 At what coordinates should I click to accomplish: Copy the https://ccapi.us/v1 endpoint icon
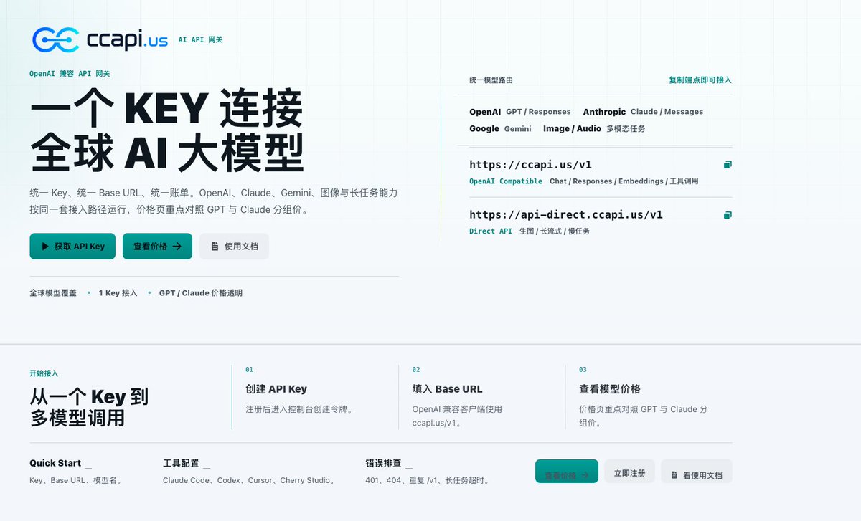(728, 165)
